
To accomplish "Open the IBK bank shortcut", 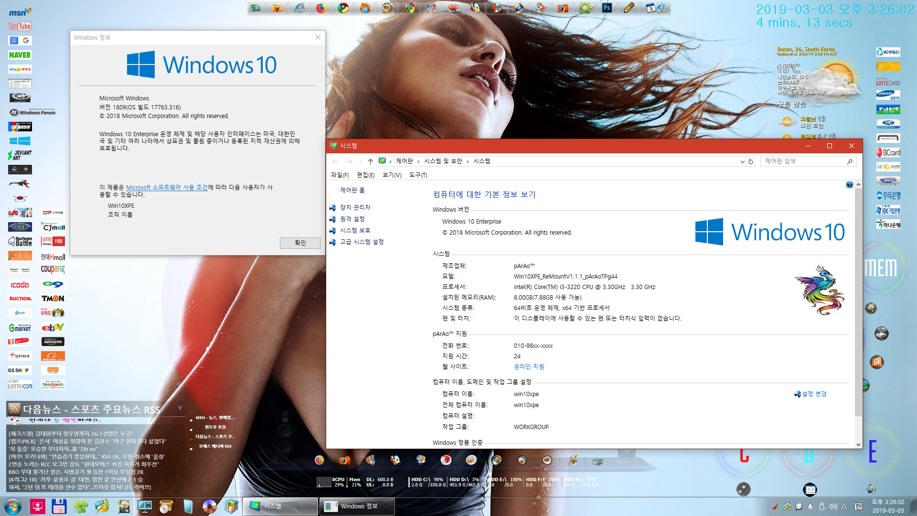I will click(888, 210).
